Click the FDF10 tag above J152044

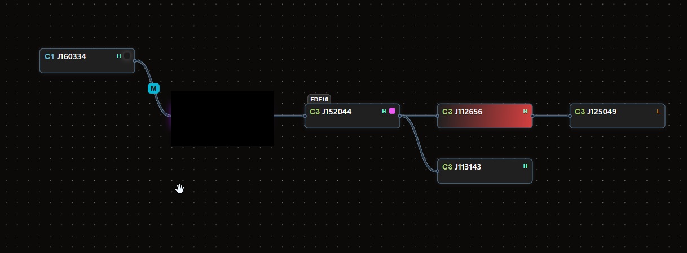319,99
